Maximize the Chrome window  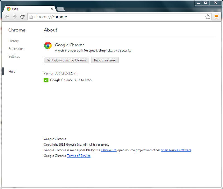coord(205,3)
